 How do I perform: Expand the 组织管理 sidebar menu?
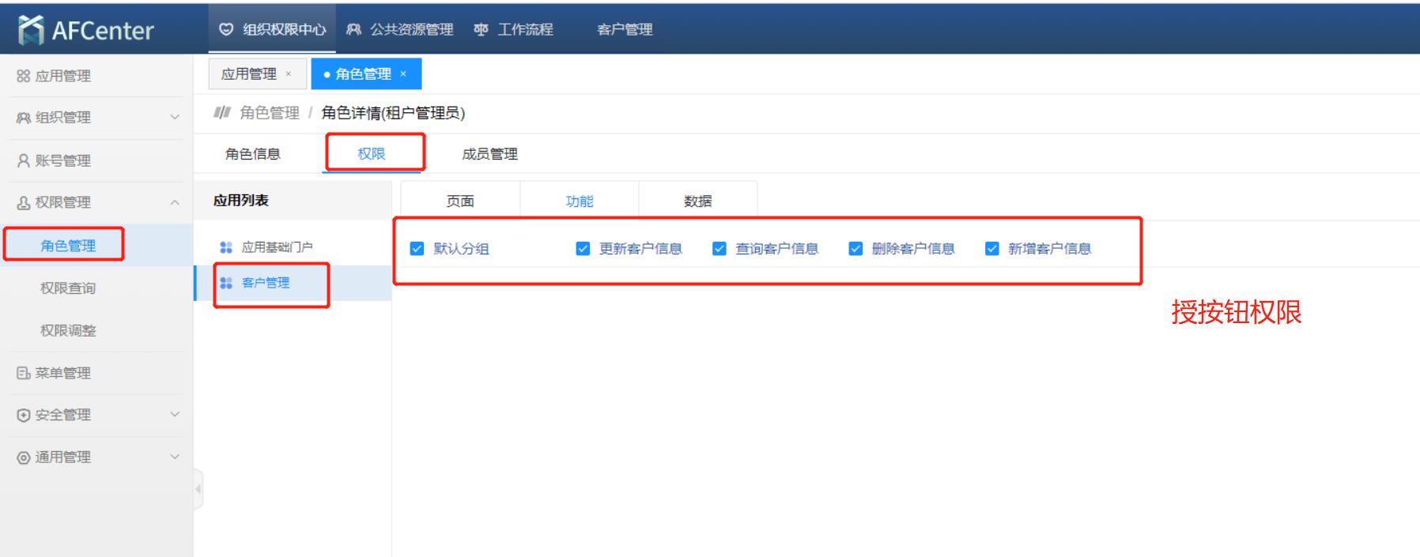[x=175, y=118]
